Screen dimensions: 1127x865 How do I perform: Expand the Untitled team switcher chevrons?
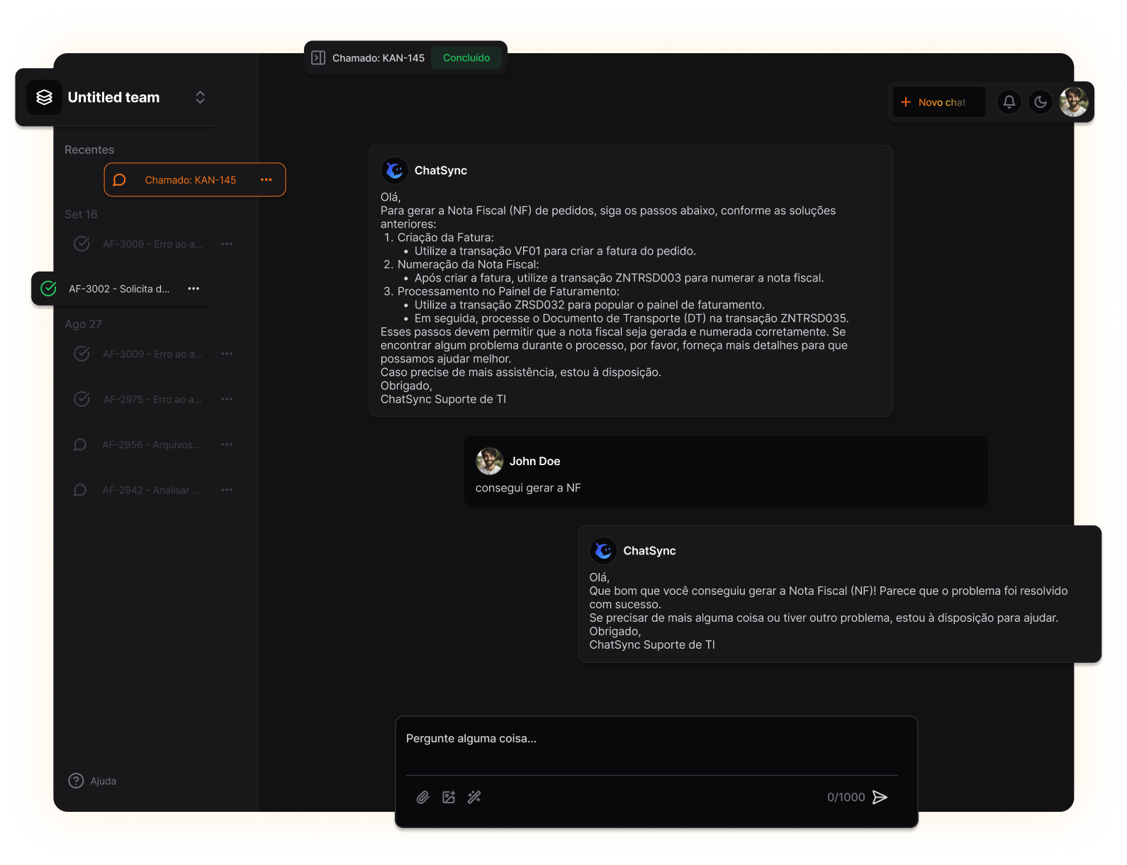(200, 97)
